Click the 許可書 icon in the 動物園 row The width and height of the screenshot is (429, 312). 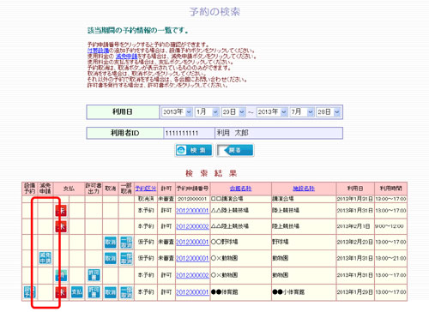click(x=94, y=275)
